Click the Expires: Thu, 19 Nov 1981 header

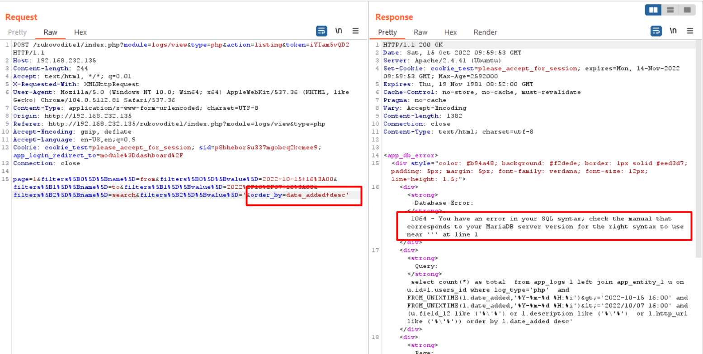458,84
